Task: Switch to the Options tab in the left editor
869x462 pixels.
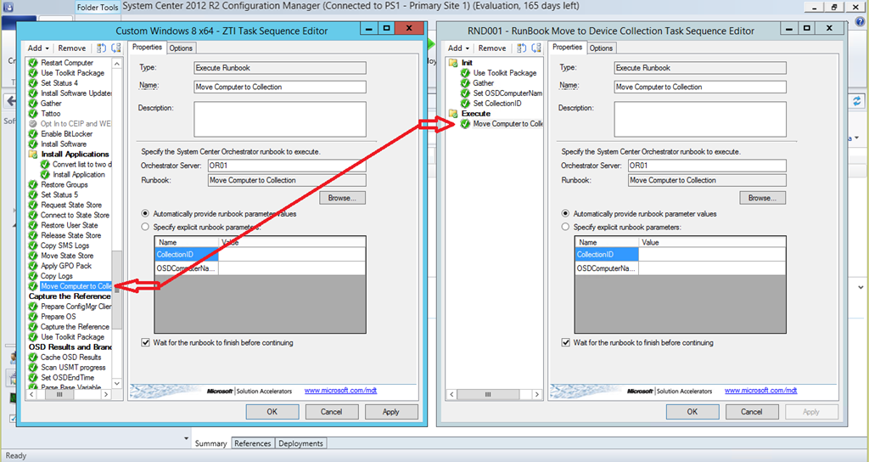Action: [181, 48]
